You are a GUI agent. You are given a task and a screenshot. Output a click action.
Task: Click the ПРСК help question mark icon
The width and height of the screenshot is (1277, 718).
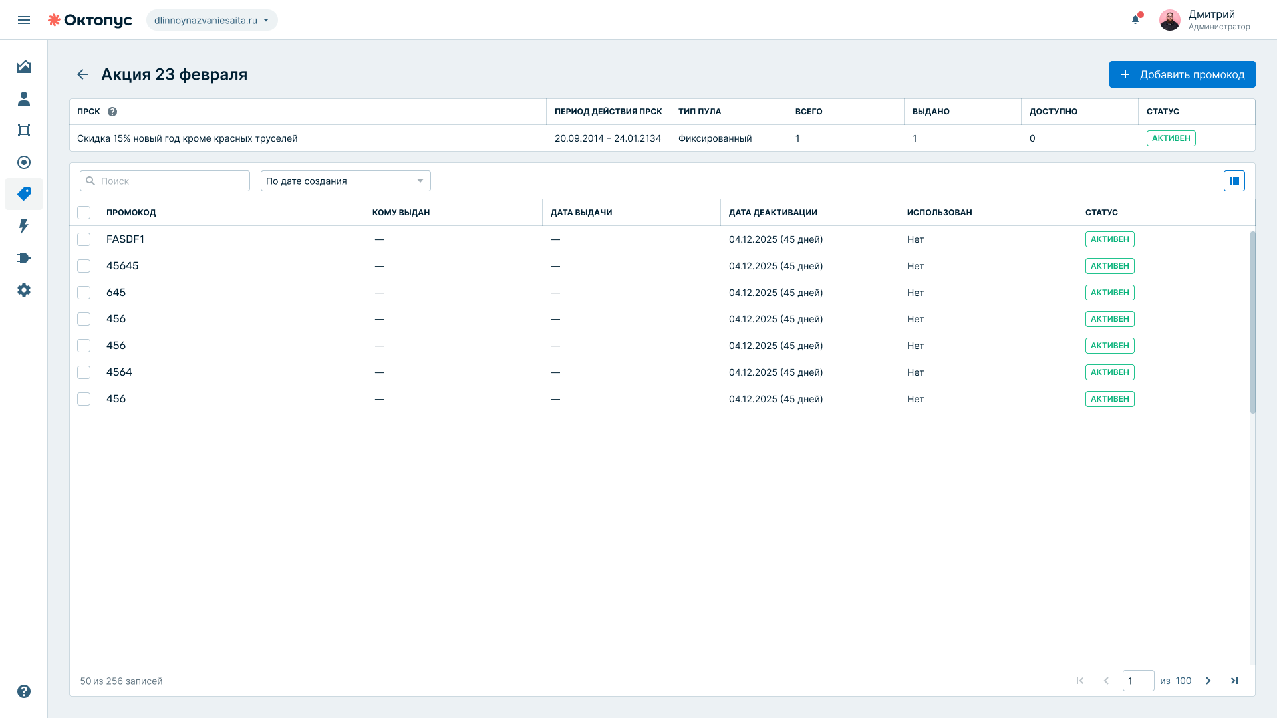(x=112, y=112)
